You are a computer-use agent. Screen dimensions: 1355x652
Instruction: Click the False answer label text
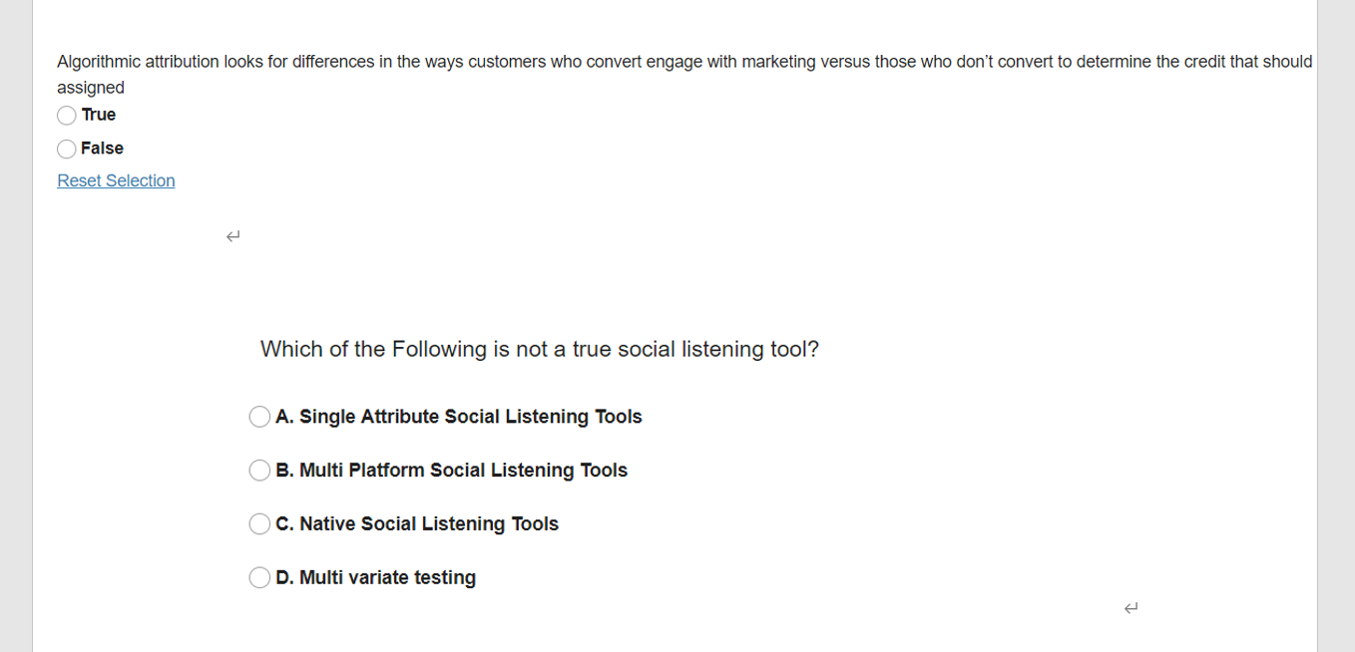[104, 149]
